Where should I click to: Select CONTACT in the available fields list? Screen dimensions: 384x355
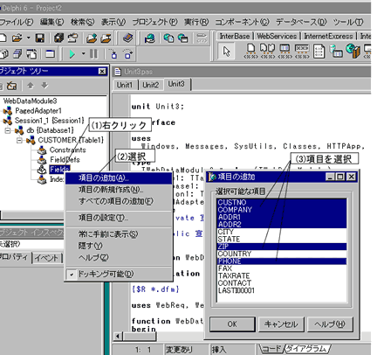pos(282,283)
